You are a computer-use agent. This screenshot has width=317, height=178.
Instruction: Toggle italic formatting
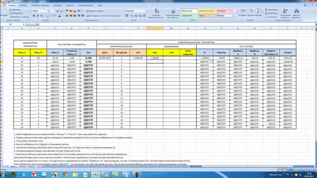(x=38, y=16)
